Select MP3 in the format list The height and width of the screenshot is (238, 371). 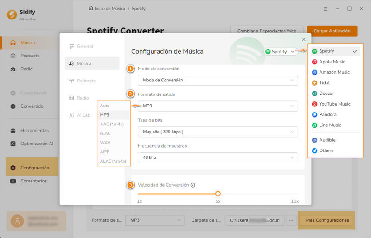(114, 115)
